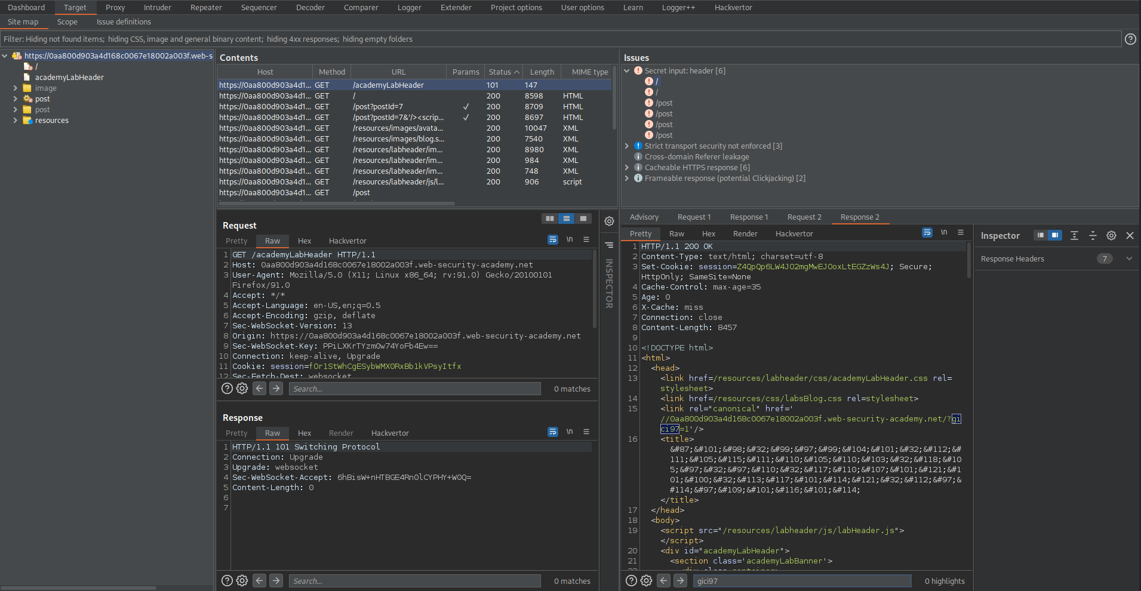
Task: Open the collapsed Inspector settings gear
Action: tap(609, 221)
